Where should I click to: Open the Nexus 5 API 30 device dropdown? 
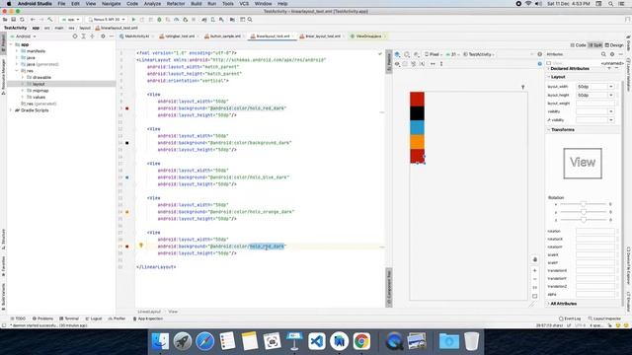tap(107, 20)
